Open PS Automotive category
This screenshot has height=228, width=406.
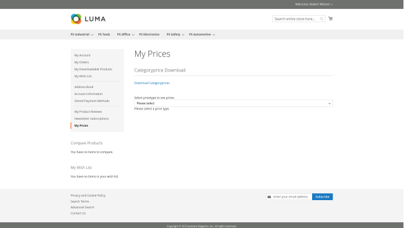point(200,34)
